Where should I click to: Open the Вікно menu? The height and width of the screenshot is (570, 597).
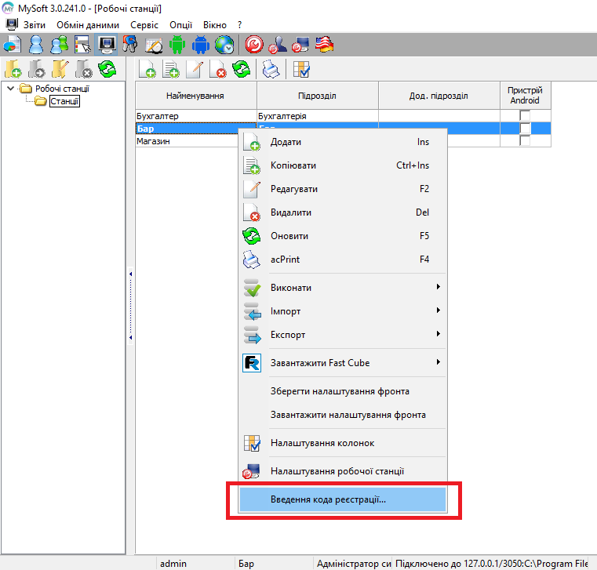(x=215, y=25)
